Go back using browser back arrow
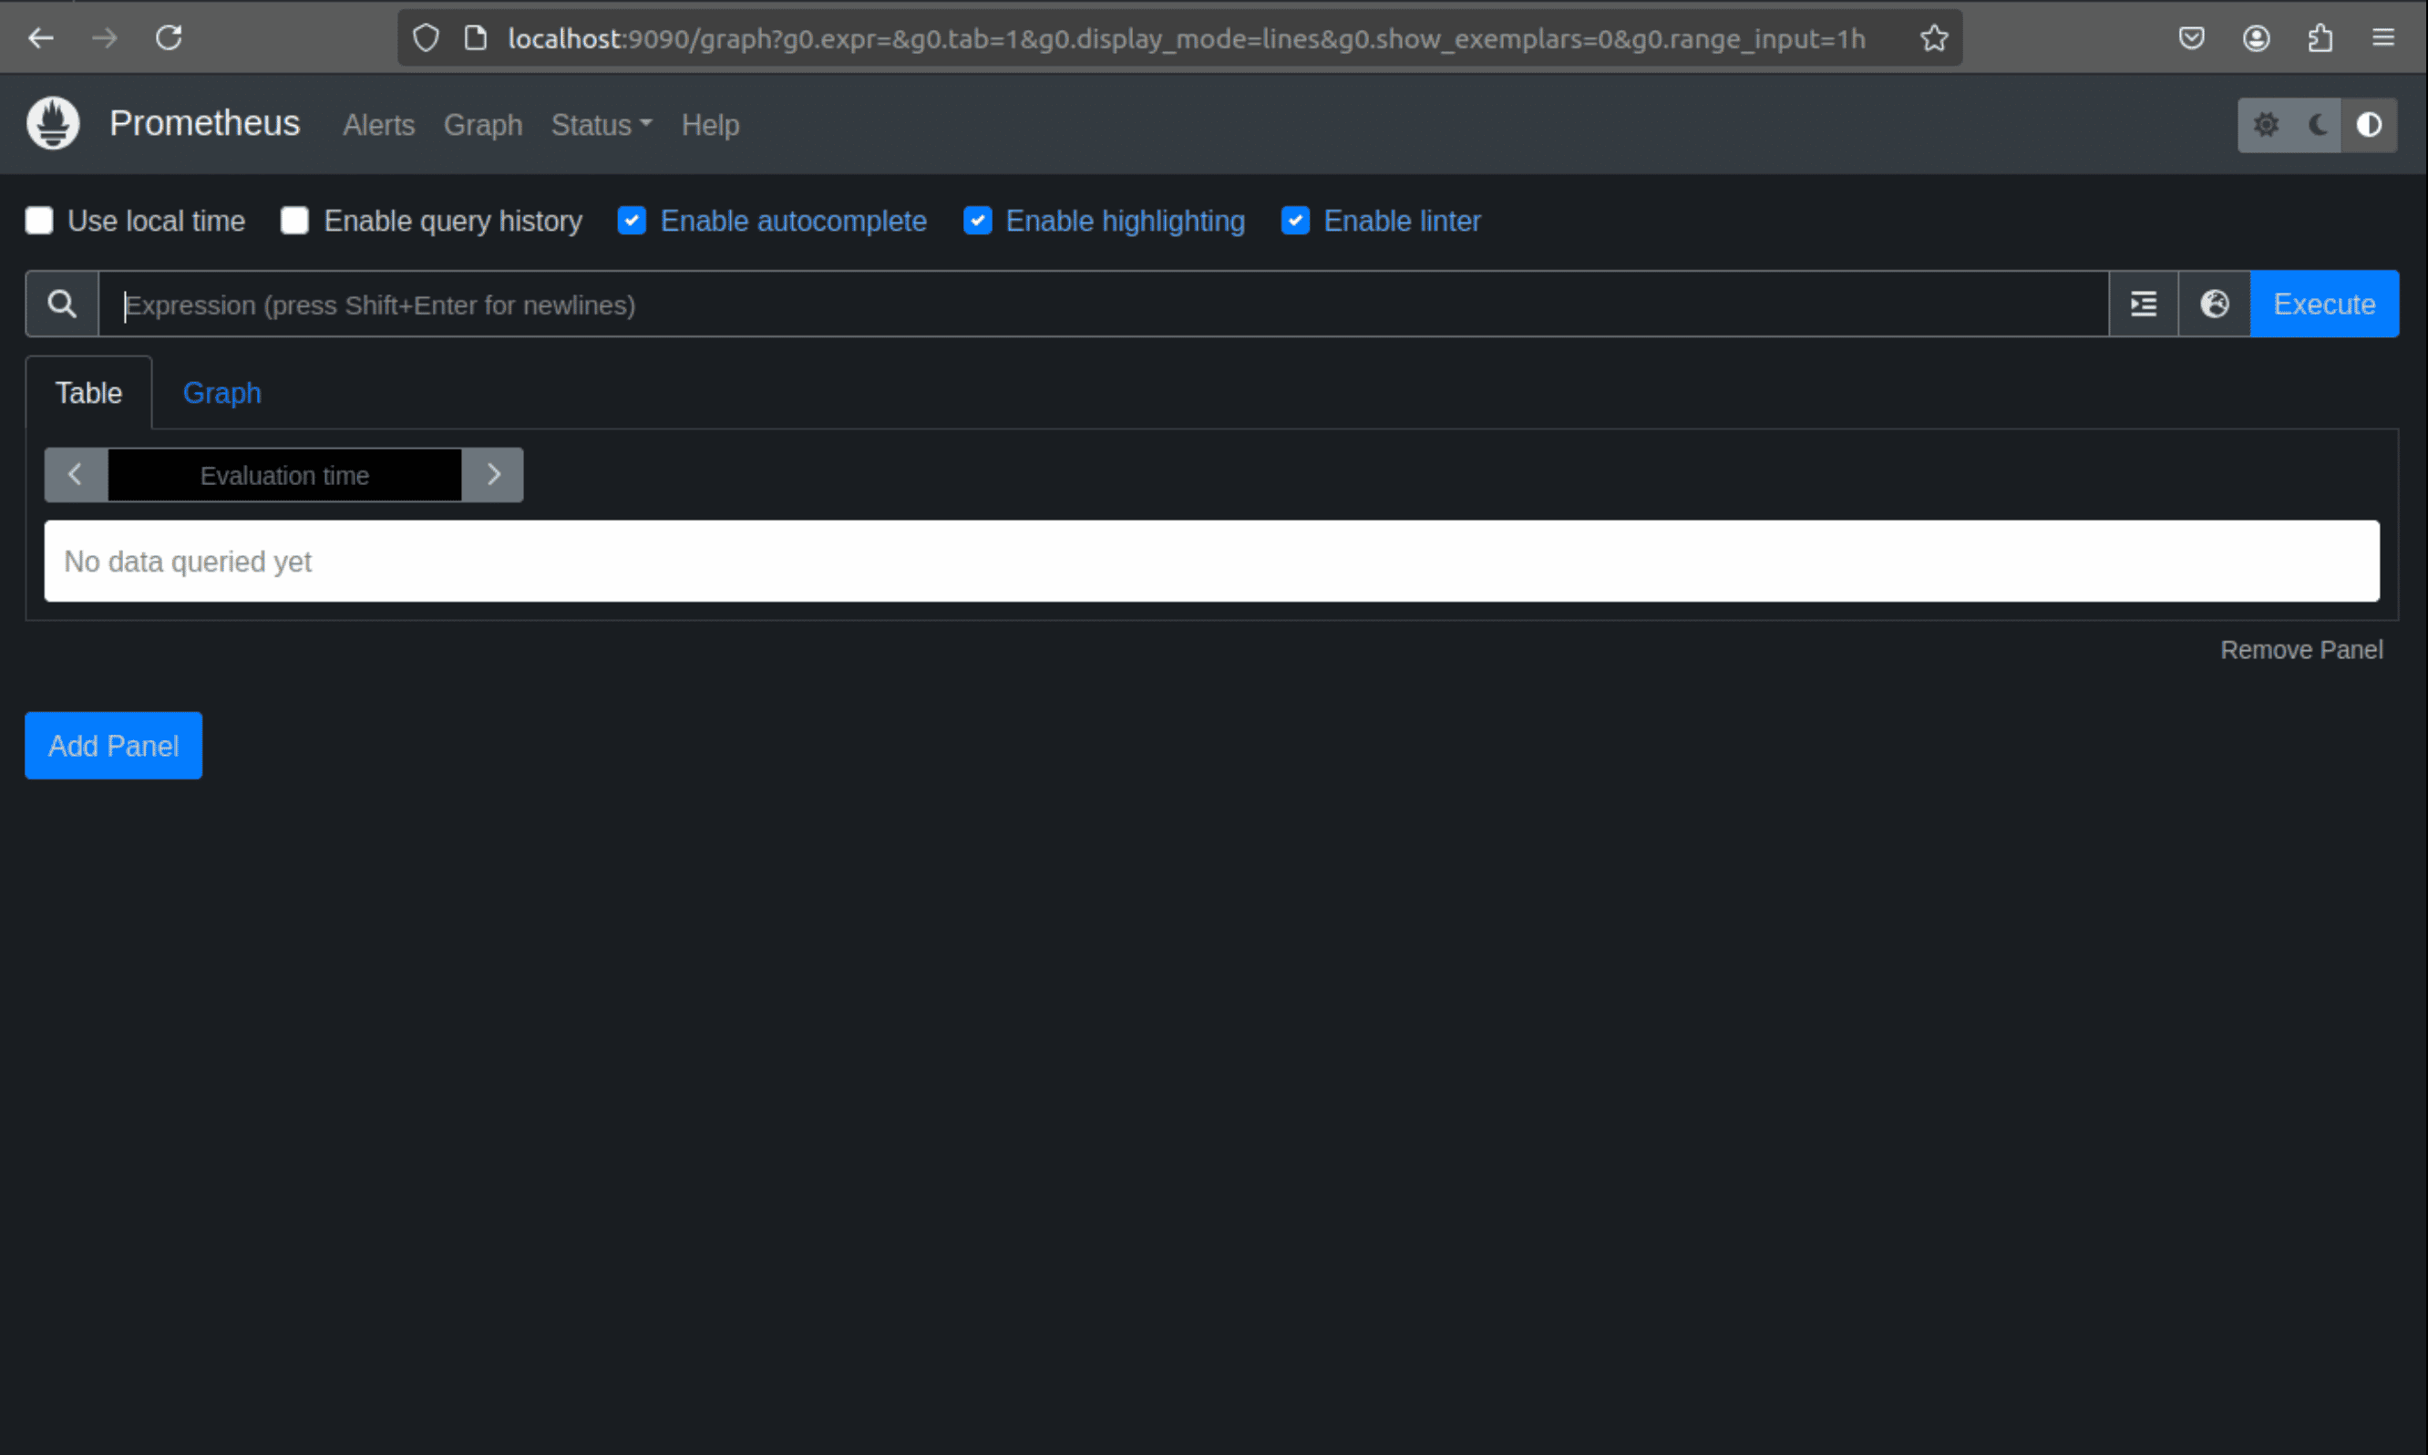2428x1455 pixels. [41, 38]
